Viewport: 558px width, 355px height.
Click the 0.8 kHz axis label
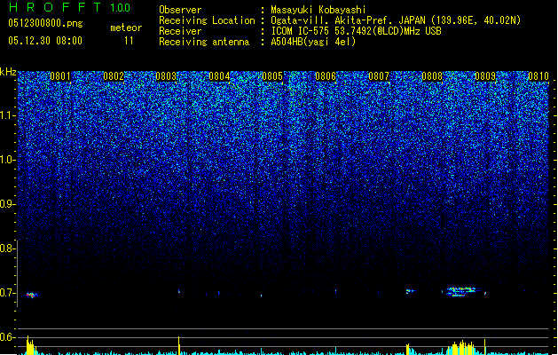coord(7,248)
